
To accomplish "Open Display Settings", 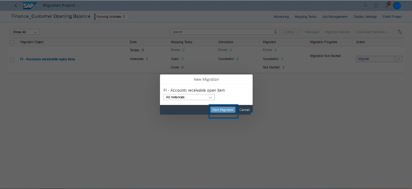I will pyautogui.click(x=365, y=17).
